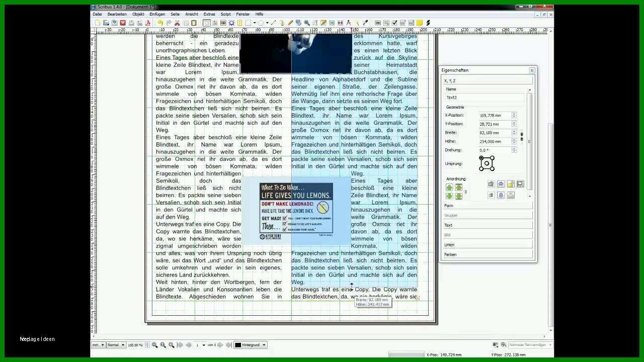Select the Measurements tool icon
The image size is (644, 362).
point(348,23)
